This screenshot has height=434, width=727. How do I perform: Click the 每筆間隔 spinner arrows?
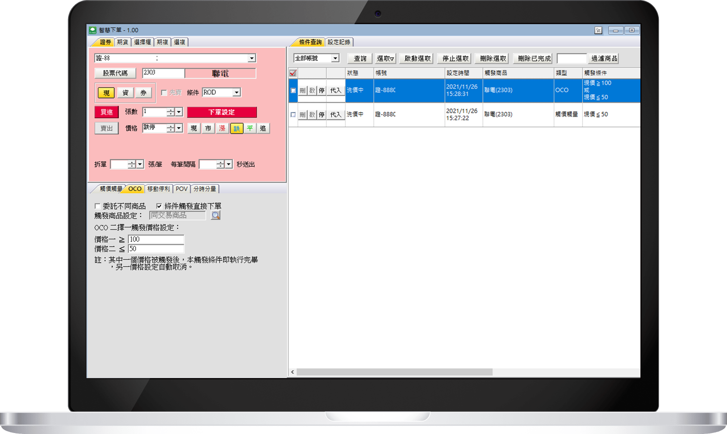221,164
